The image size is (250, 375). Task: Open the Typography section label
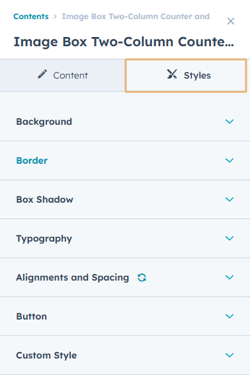point(44,239)
